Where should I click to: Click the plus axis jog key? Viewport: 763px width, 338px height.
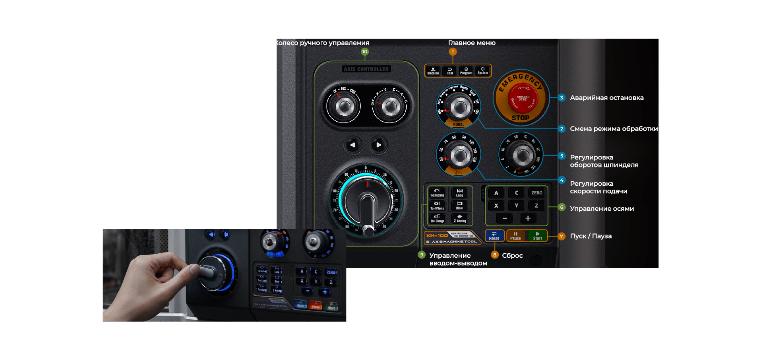pyautogui.click(x=528, y=218)
